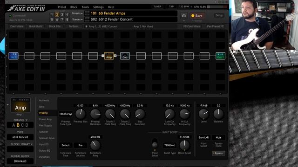Toggle the amp Bypass button
The height and width of the screenshot is (167, 298).
click(x=218, y=153)
